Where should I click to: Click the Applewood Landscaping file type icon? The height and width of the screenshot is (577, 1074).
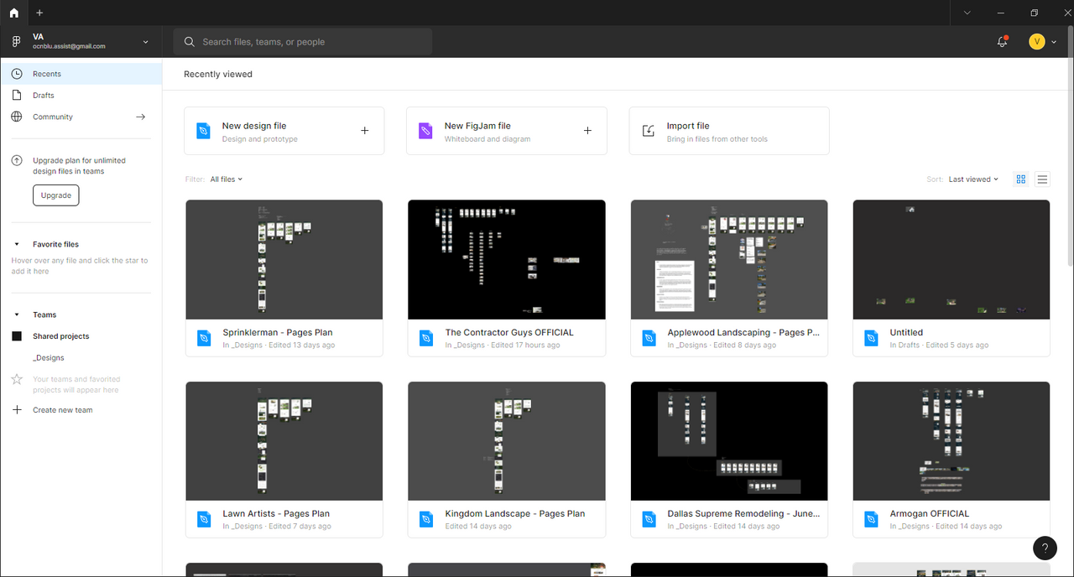coord(649,338)
